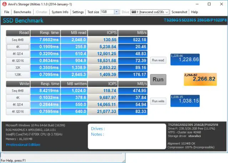
Task: Expand the Test size dropdown arrow
Action: tap(116, 12)
